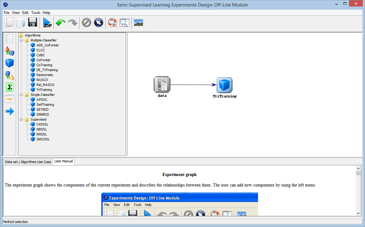The width and height of the screenshot is (365, 227).
Task: Collapse the Supevised folder
Action: (x=21, y=119)
